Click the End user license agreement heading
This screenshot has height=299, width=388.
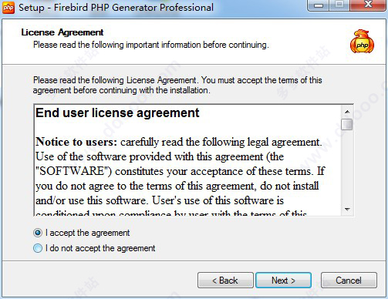[117, 113]
